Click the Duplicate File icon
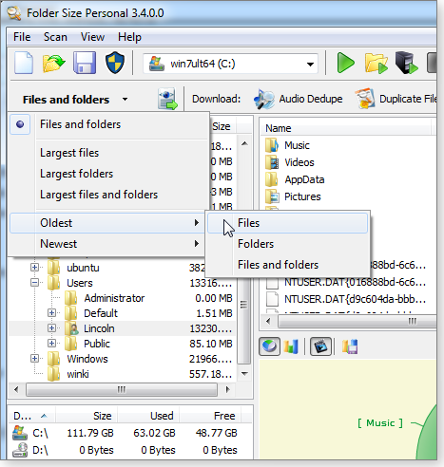 tap(364, 99)
